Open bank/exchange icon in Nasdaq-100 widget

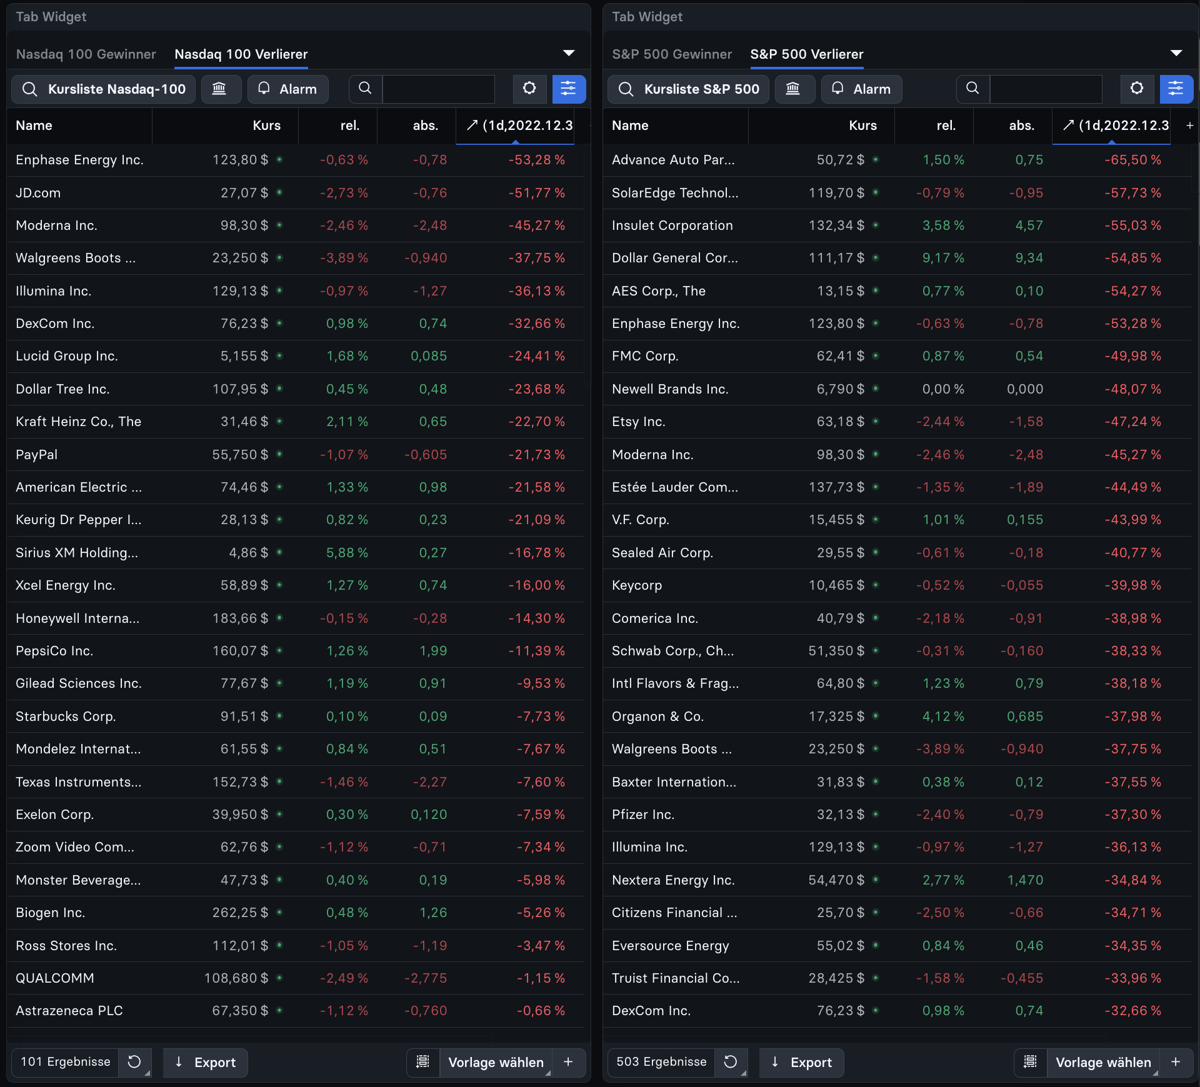[219, 89]
